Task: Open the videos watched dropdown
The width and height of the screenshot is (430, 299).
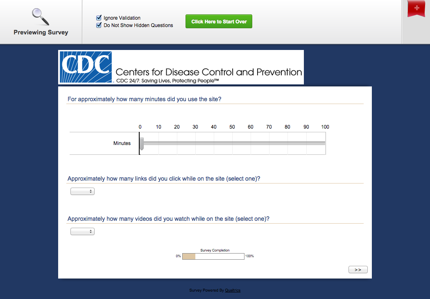Action: pos(82,231)
